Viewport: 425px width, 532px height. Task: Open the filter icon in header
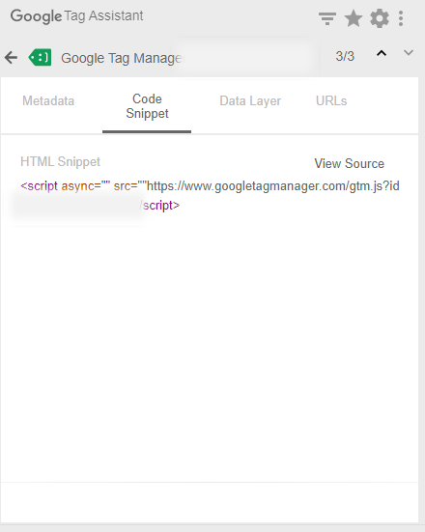click(x=327, y=18)
